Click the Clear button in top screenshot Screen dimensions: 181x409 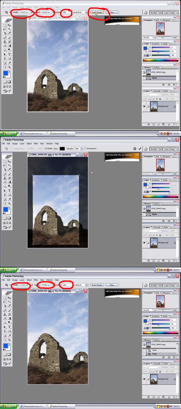pos(112,12)
